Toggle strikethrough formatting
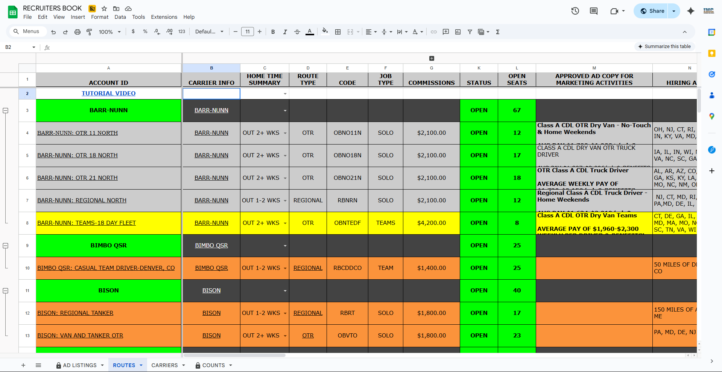Screen dimensions: 722x372 [x=297, y=32]
